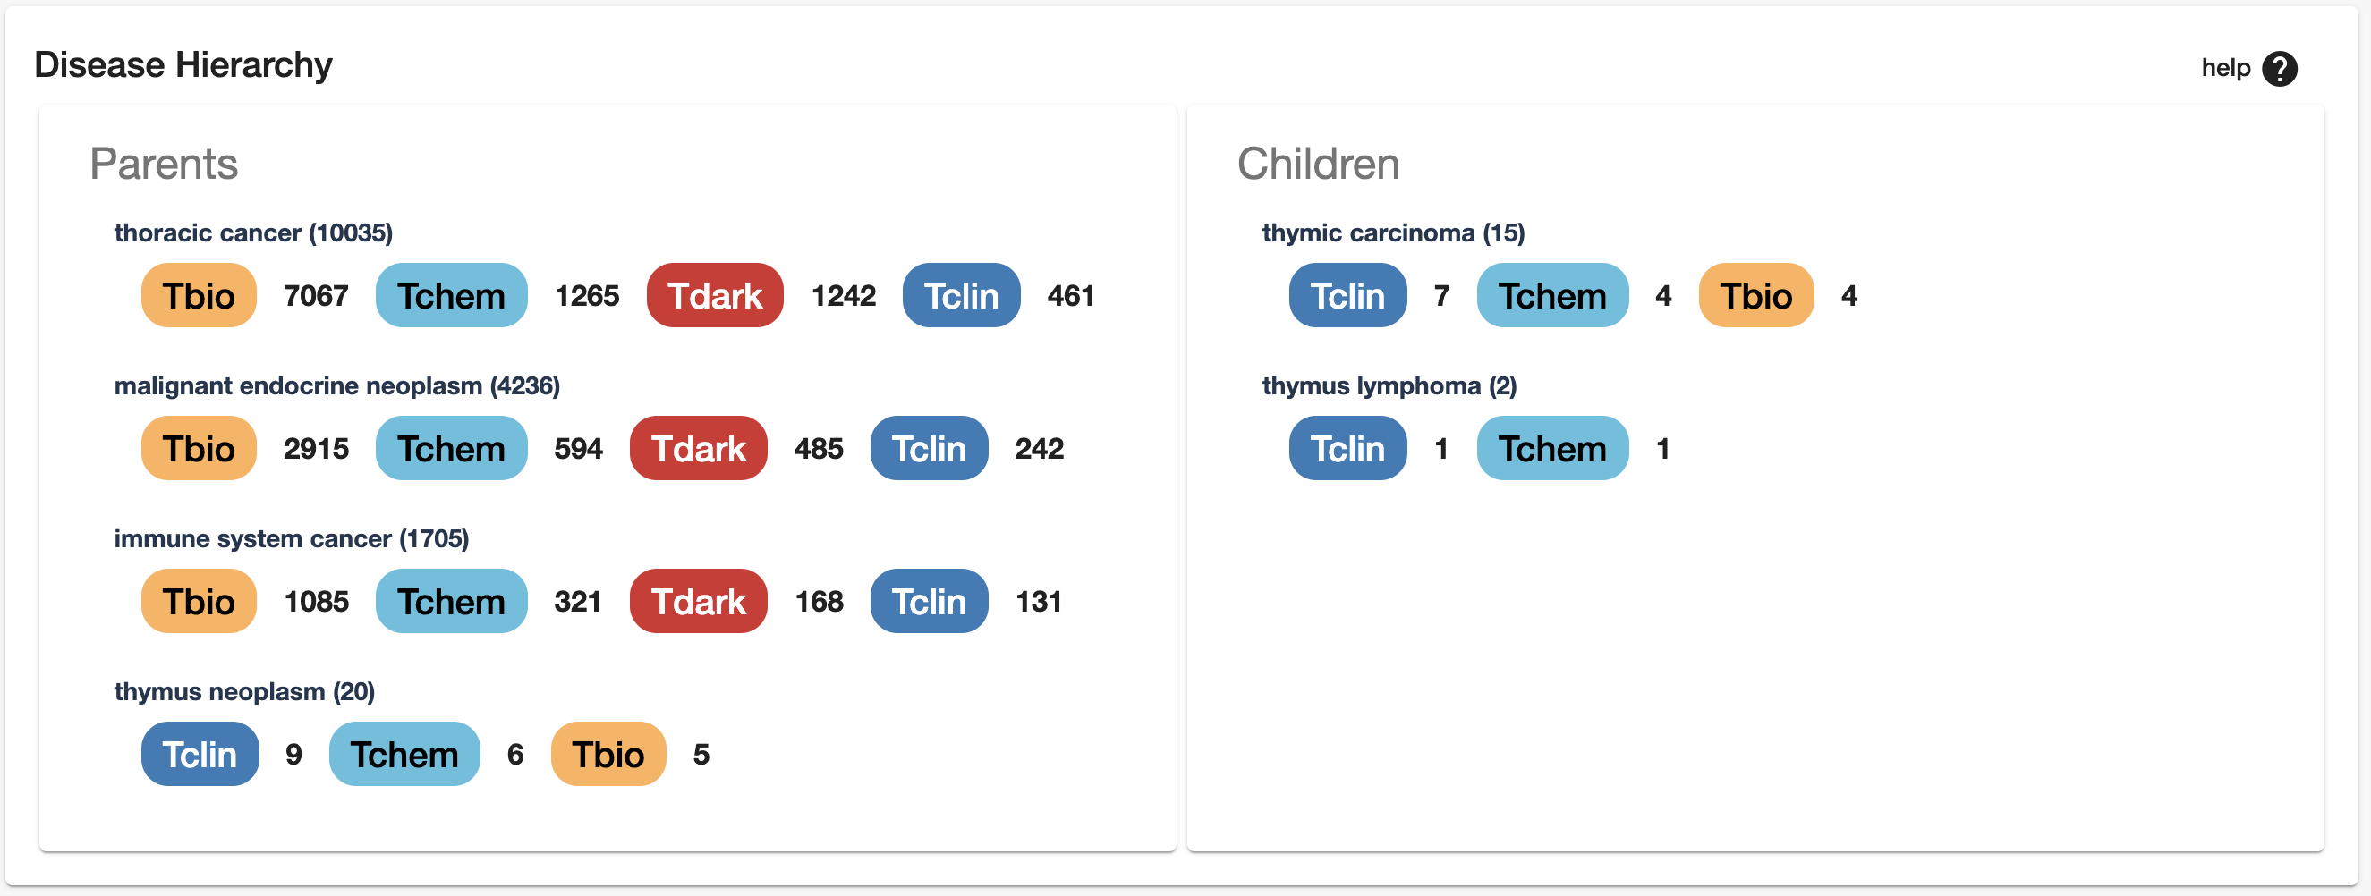Click the Tbio badge under thymic carcinoma
The width and height of the screenshot is (2371, 896).
point(1756,295)
